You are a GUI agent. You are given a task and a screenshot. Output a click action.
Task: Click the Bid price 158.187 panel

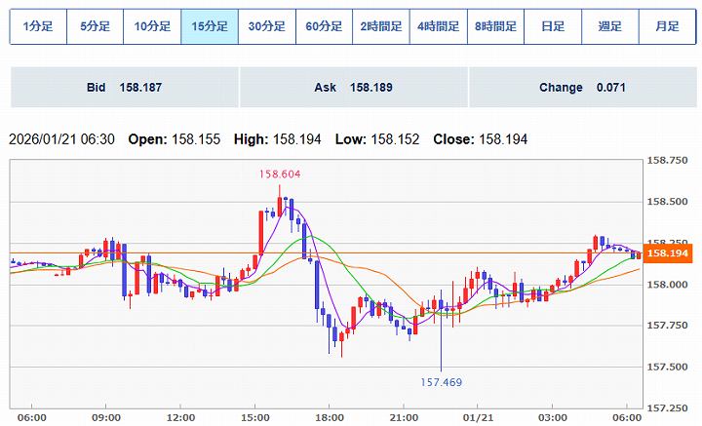click(124, 88)
